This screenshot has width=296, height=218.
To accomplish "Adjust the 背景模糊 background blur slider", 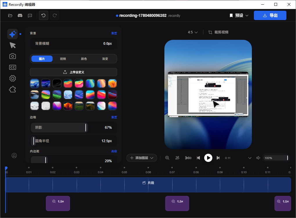I will click(x=73, y=43).
